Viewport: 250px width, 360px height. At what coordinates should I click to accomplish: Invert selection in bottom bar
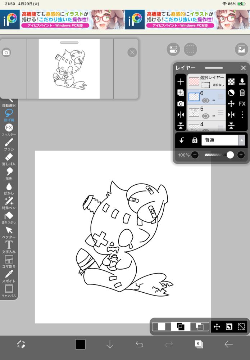(229, 327)
